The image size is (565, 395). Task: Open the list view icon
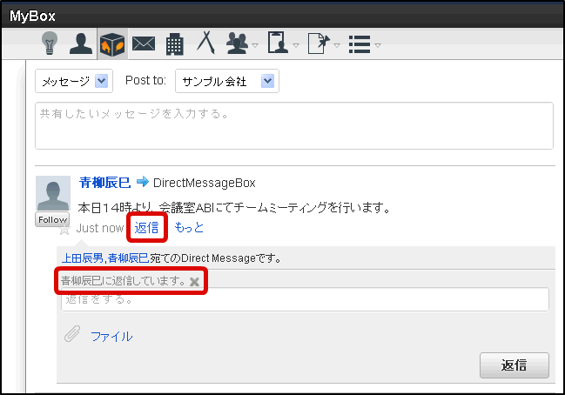coord(360,44)
